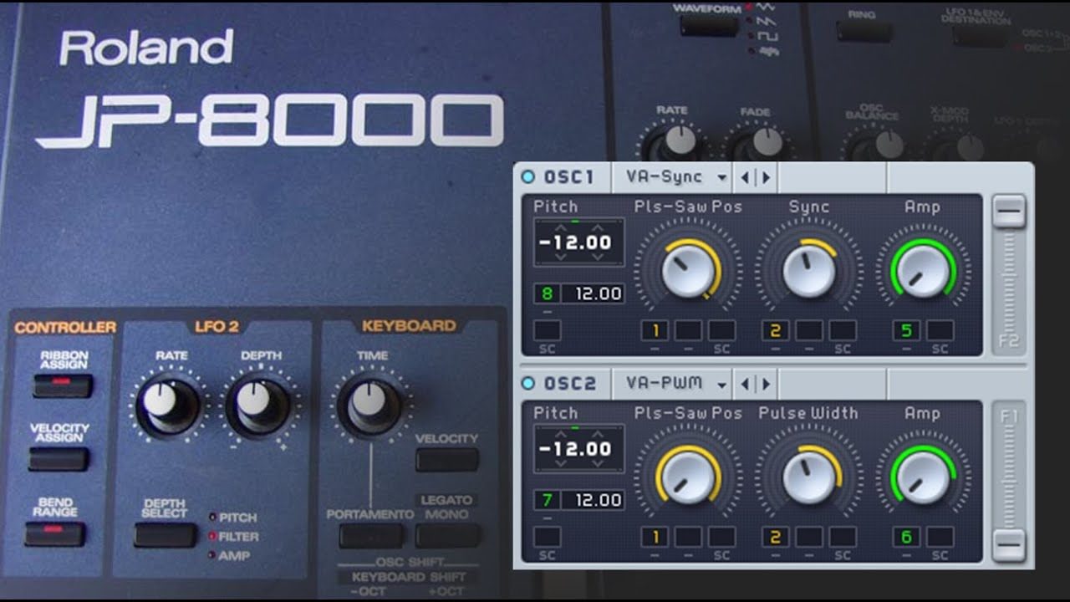The image size is (1070, 602).
Task: Click the OSC1 Pitch value -12.00
Action: click(575, 242)
